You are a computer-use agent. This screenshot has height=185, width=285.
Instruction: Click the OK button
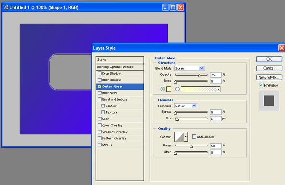click(269, 59)
